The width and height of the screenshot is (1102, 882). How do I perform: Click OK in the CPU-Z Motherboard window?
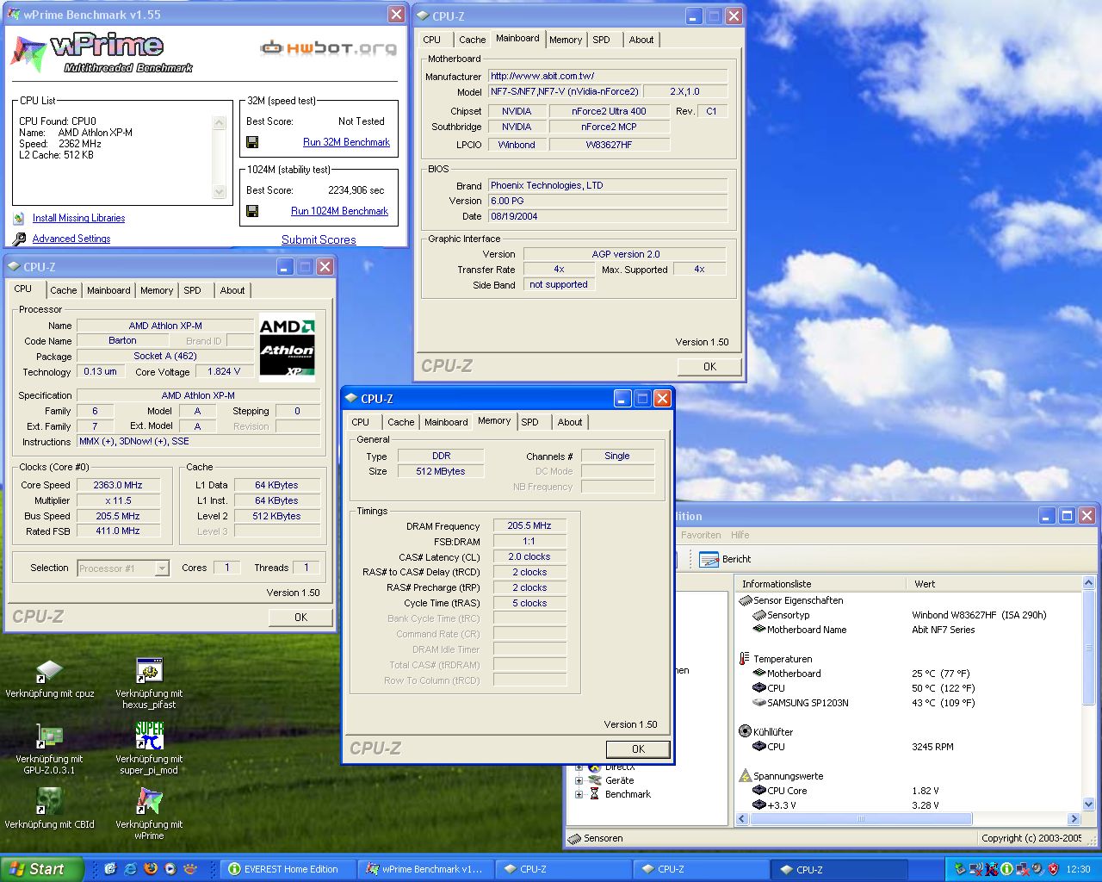pos(709,367)
